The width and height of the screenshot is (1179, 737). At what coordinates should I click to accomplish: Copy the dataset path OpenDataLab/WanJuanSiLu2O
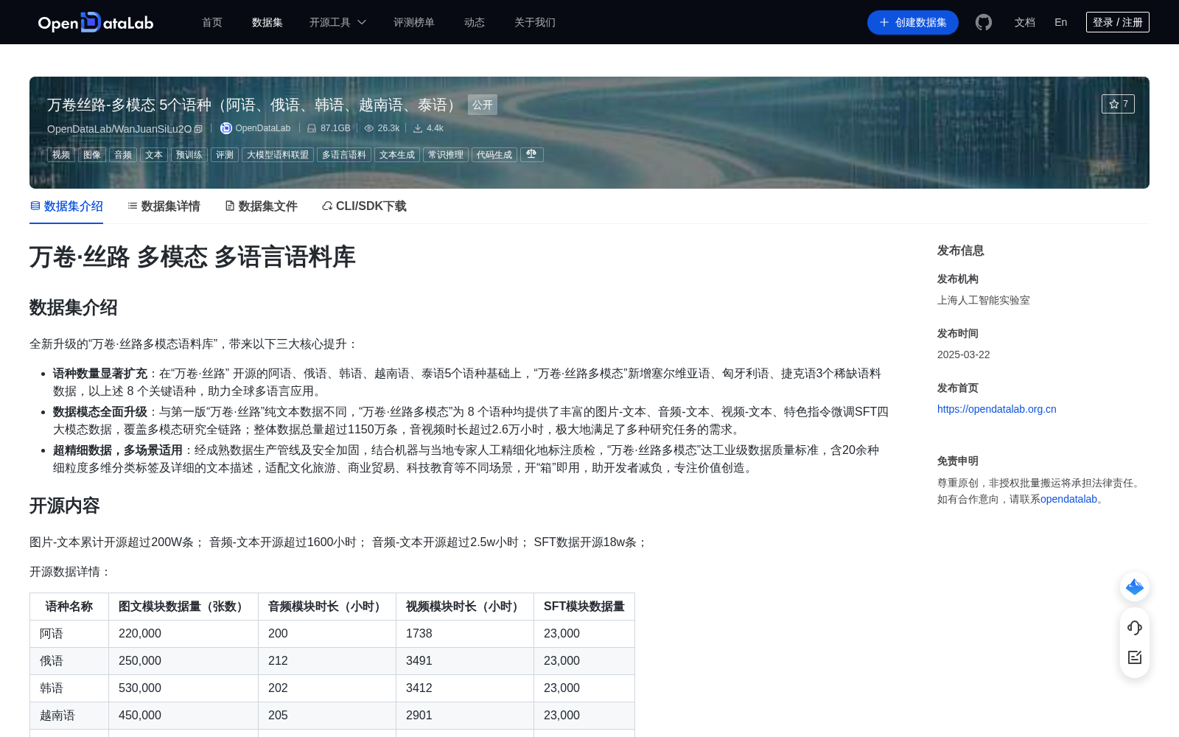coord(198,129)
